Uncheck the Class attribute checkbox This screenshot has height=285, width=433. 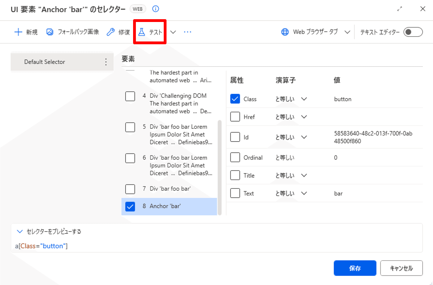[x=235, y=99]
